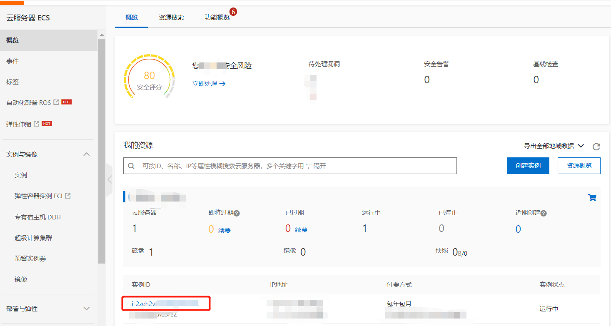Click the IP地址 column header

[x=279, y=285]
